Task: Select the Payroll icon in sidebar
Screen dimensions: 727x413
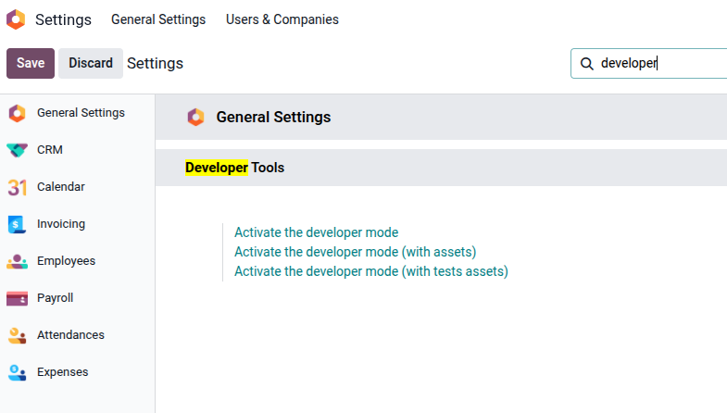Action: [x=17, y=298]
